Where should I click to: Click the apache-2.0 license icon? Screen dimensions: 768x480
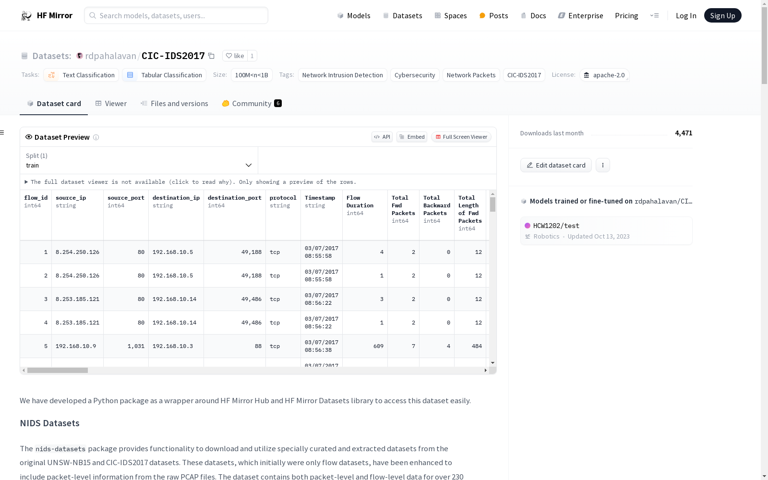tap(587, 75)
